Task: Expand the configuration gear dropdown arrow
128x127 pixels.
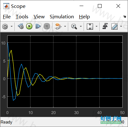Action: [x=12, y=26]
